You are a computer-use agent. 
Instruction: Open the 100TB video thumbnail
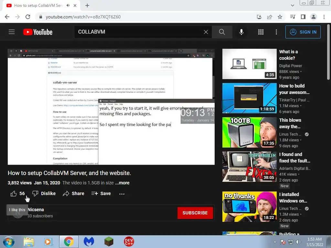click(x=249, y=132)
